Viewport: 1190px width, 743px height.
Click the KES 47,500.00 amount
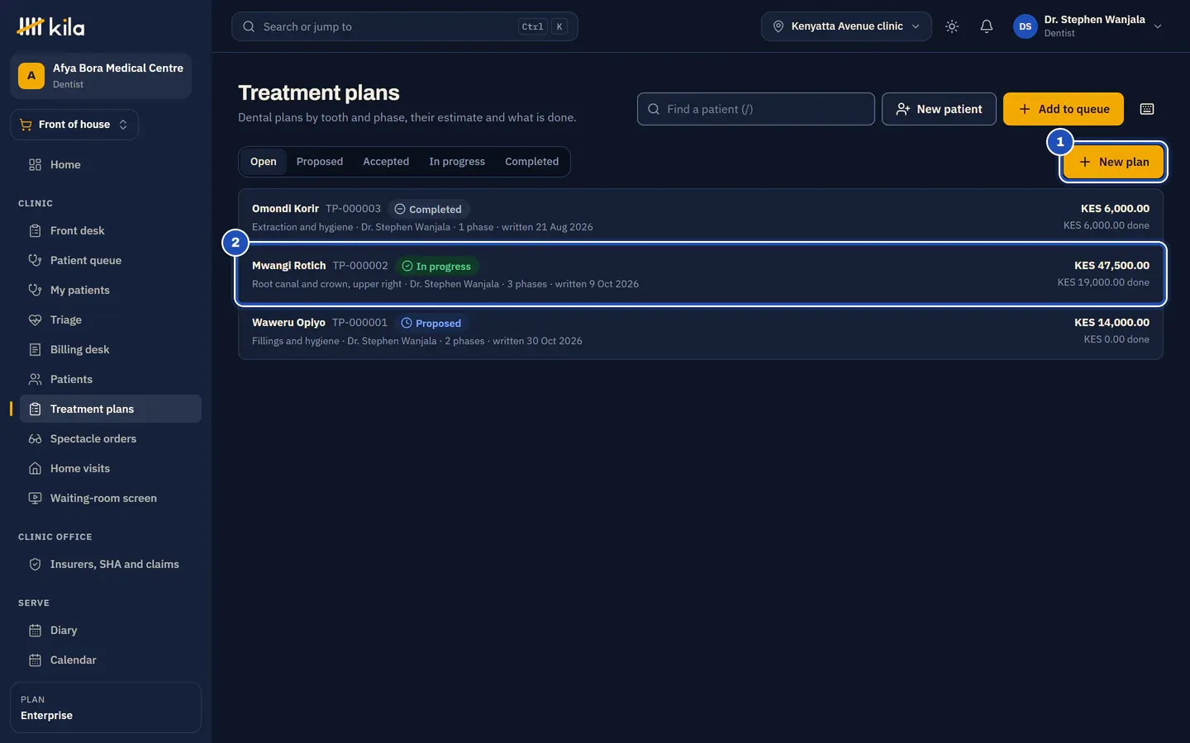[x=1111, y=266]
